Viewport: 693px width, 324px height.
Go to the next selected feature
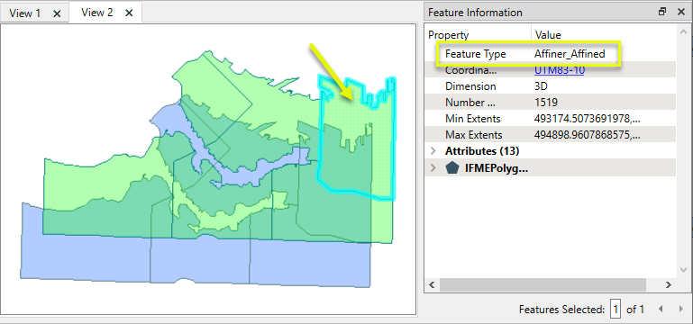(x=680, y=309)
